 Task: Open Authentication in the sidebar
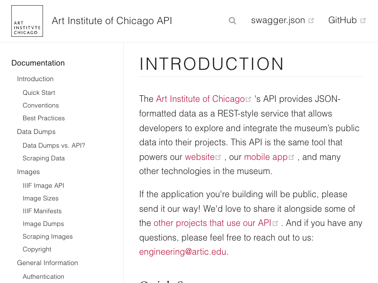pyautogui.click(x=43, y=276)
